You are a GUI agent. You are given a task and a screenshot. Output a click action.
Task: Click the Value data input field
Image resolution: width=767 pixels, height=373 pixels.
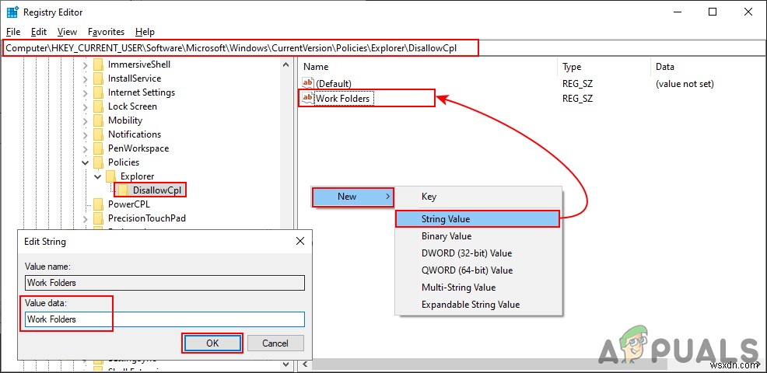tap(165, 319)
